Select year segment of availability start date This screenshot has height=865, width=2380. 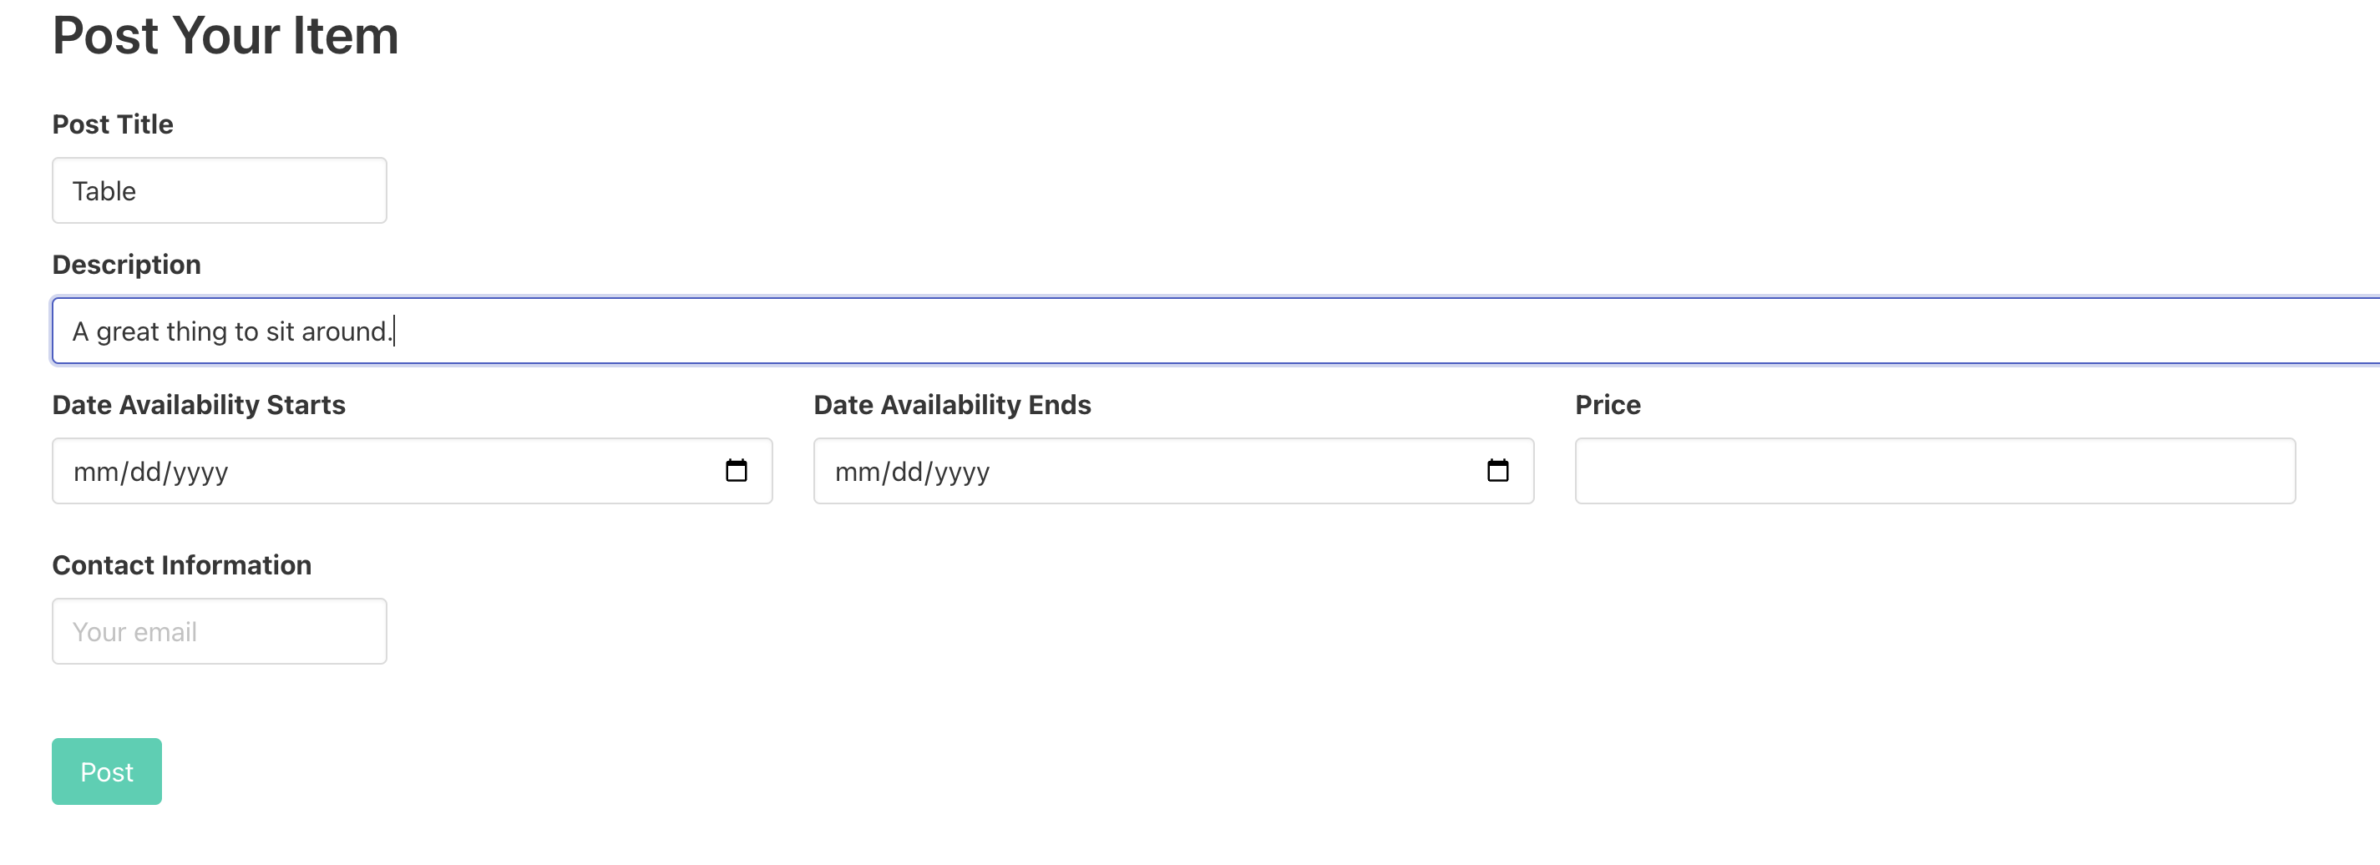pos(200,473)
